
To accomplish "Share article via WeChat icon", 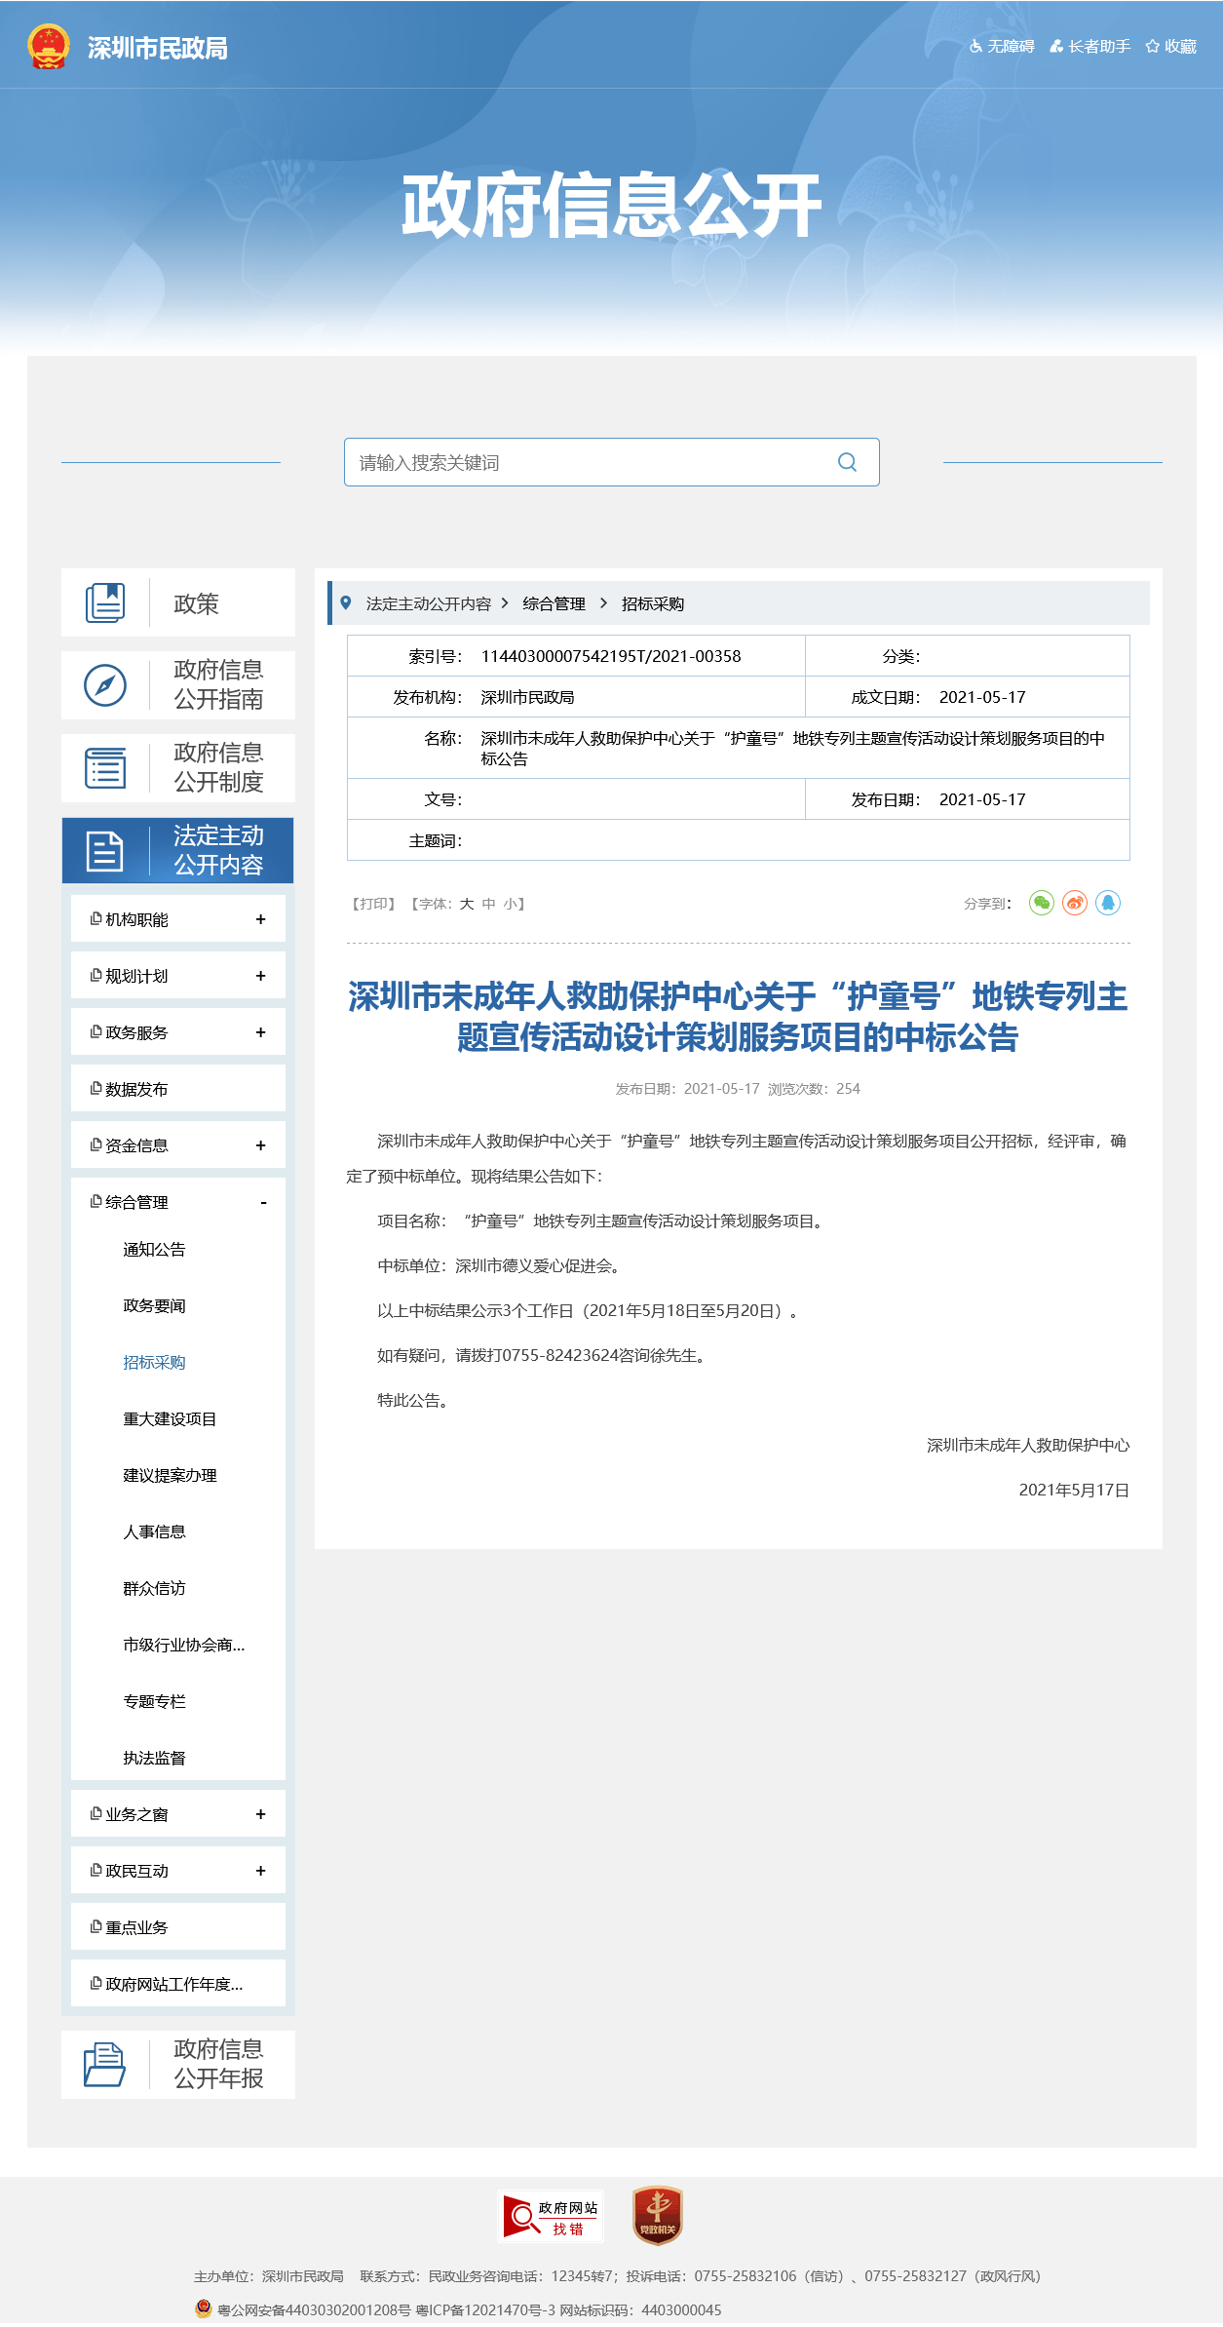I will (1042, 903).
